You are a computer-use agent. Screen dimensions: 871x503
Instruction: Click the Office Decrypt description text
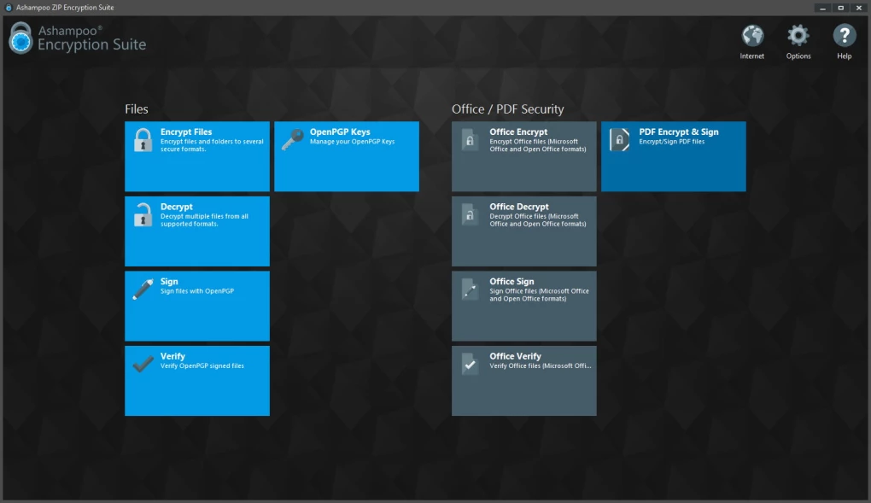(538, 220)
